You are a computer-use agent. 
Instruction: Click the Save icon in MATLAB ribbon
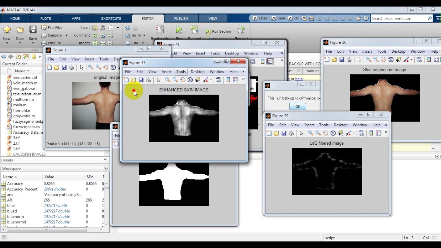[33, 30]
